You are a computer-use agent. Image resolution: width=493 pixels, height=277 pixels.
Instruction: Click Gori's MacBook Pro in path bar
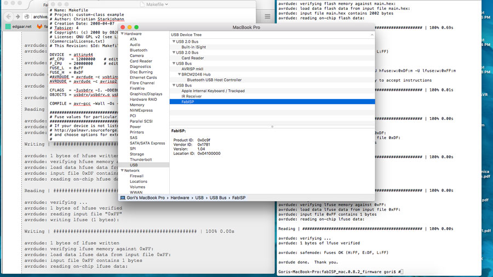click(146, 198)
